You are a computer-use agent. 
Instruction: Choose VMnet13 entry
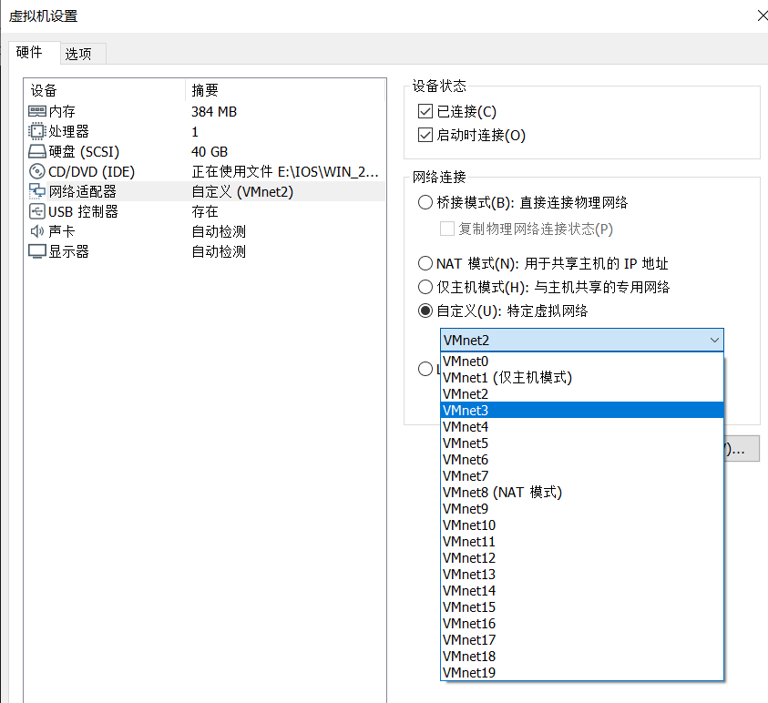click(582, 575)
